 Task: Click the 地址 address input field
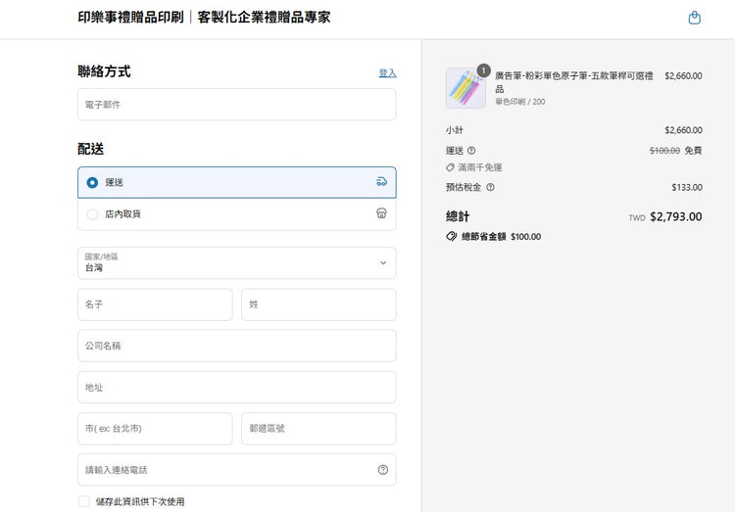236,388
